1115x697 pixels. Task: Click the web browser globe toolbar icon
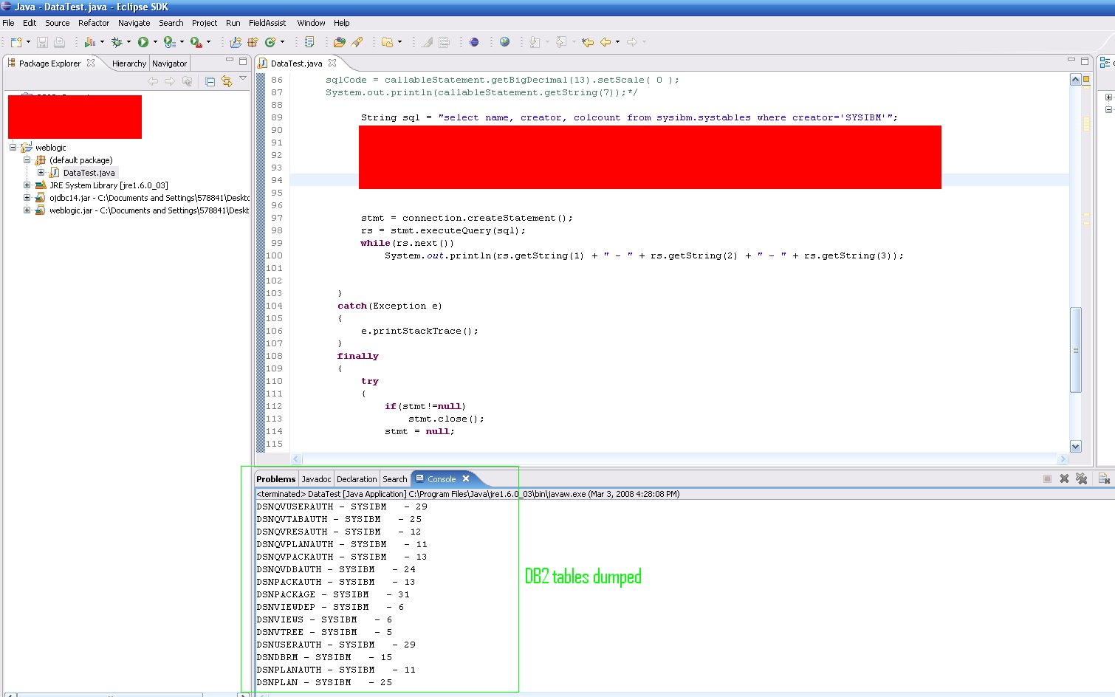coord(504,42)
